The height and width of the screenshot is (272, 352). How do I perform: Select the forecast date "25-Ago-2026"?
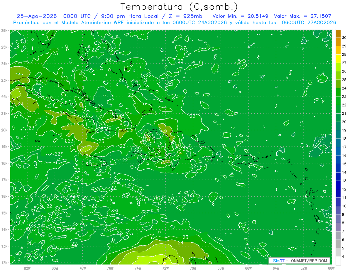(x=36, y=16)
